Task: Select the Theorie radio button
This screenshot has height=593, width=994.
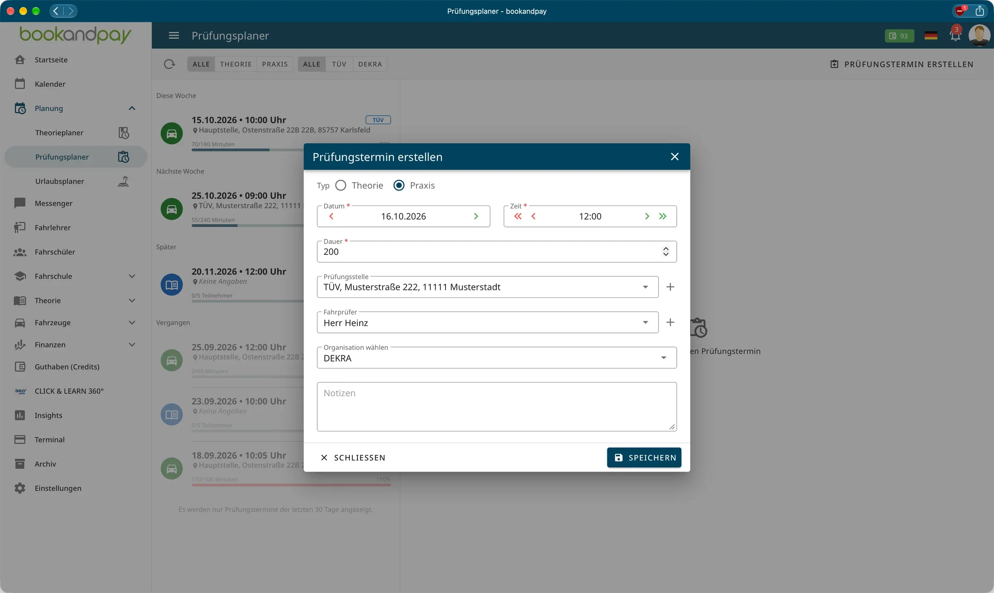Action: (341, 186)
